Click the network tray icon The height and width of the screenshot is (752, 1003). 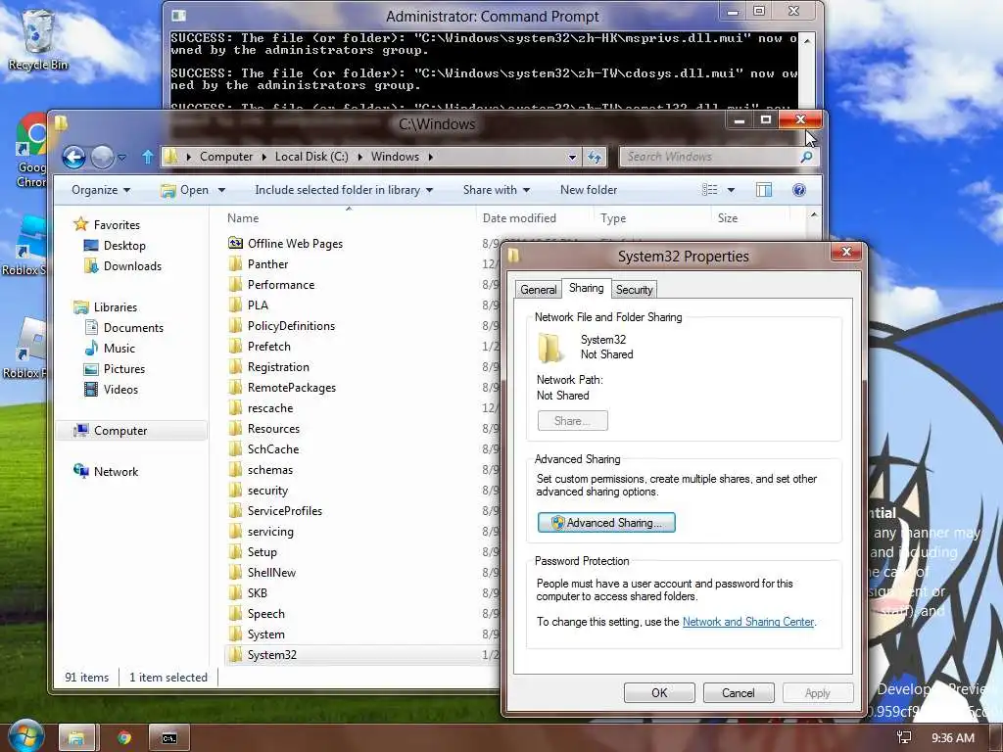[x=904, y=738]
